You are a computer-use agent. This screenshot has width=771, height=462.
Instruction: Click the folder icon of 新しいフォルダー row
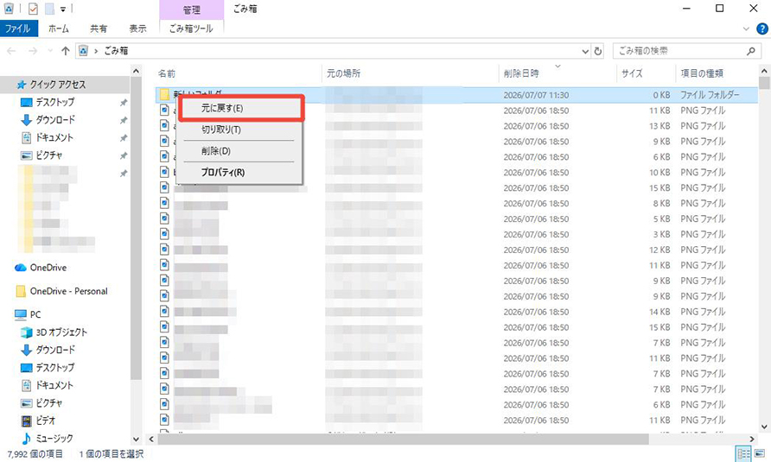(164, 94)
